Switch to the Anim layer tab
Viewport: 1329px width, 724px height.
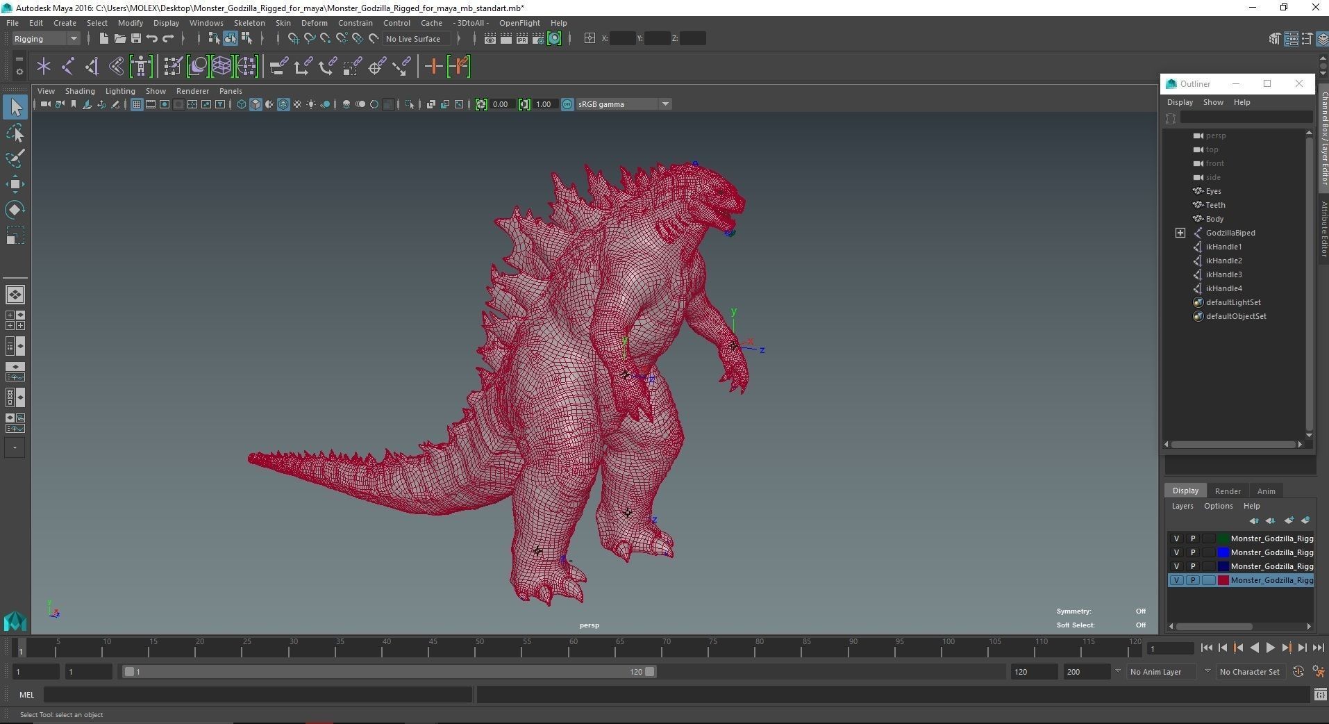click(1266, 491)
